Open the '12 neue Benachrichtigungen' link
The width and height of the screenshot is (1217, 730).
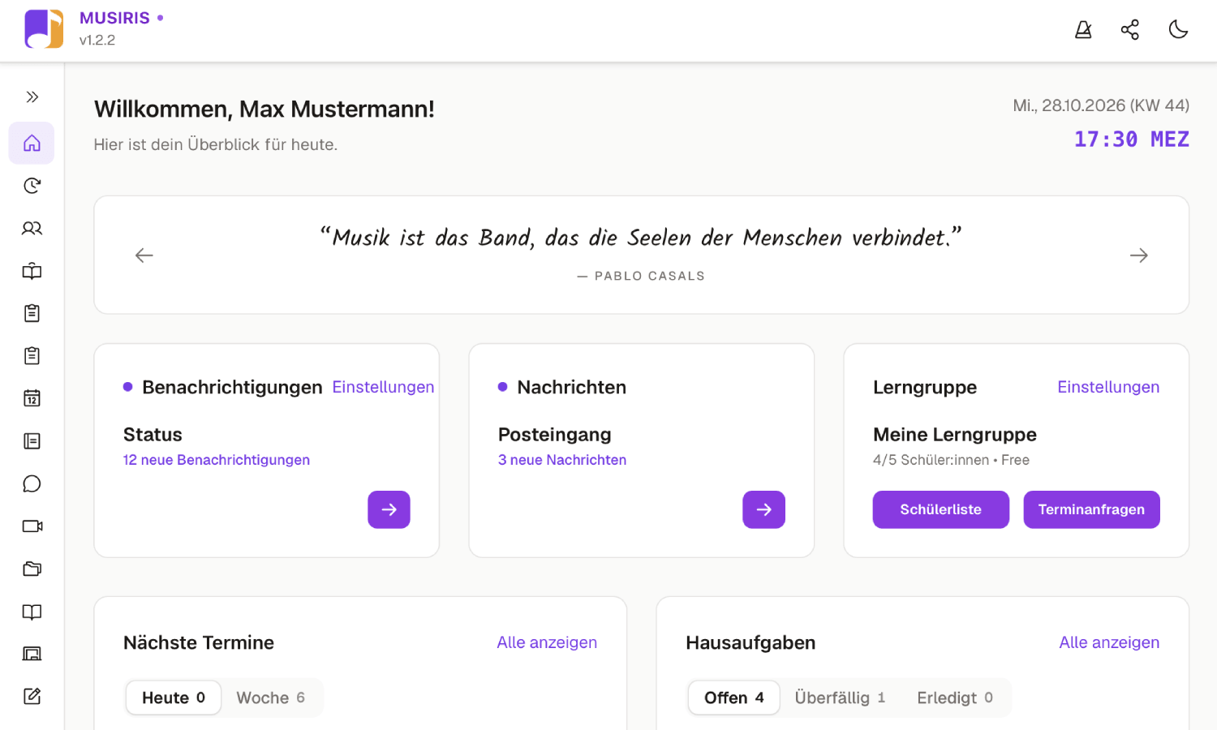click(x=217, y=460)
